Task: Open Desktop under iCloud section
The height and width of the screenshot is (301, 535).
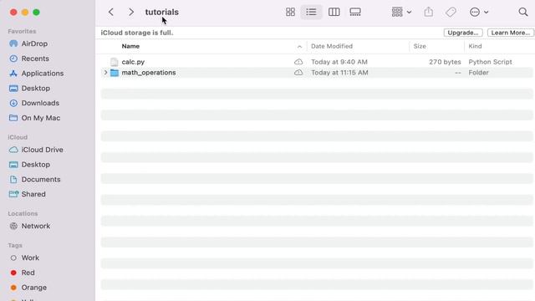Action: coord(35,165)
